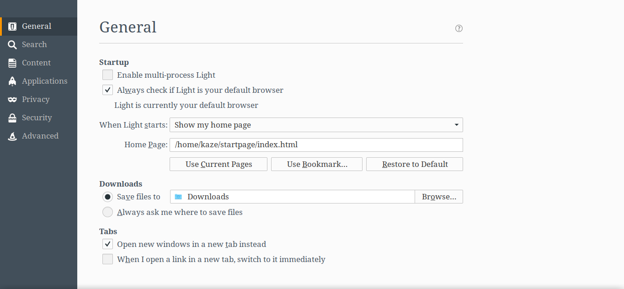Click the Security lock icon in sidebar

[x=13, y=118]
